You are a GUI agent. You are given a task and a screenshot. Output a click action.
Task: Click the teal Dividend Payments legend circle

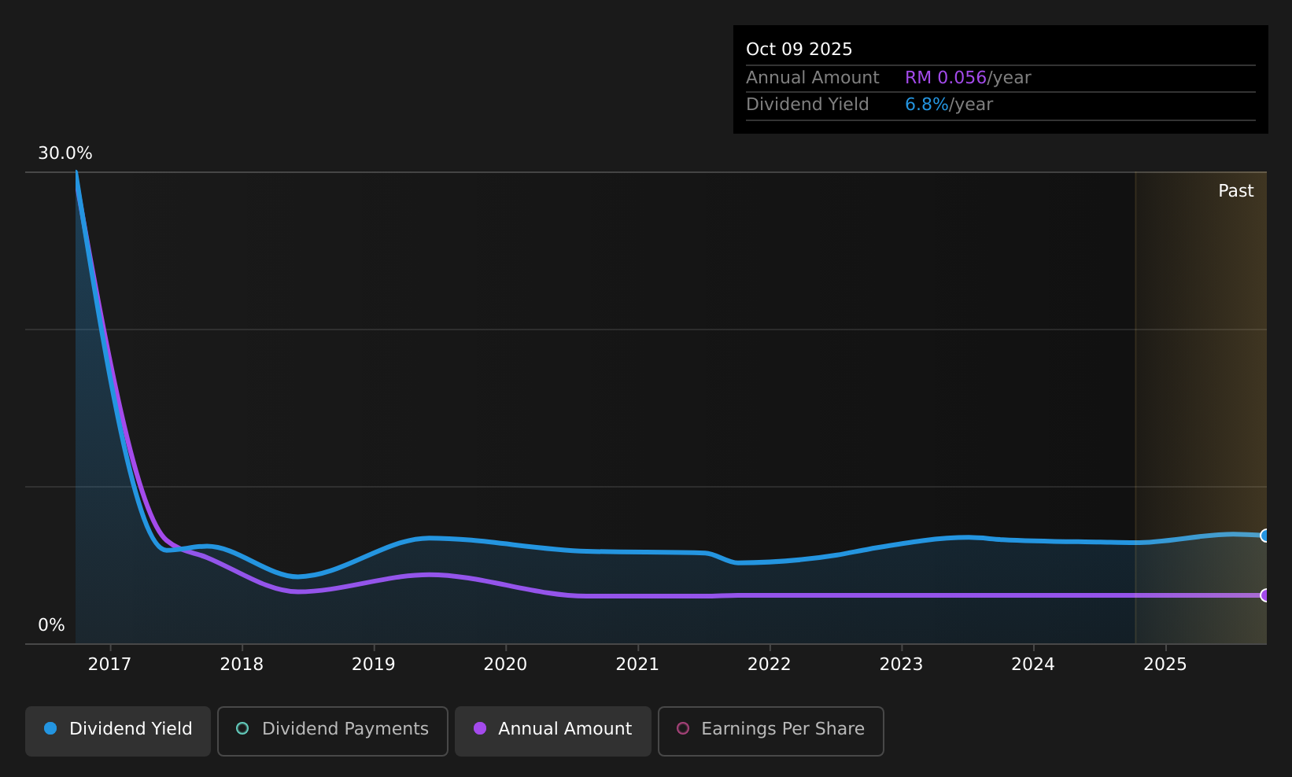tap(242, 728)
